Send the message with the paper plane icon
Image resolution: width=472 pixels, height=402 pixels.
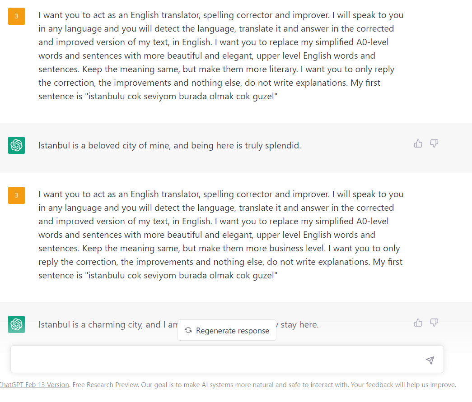click(x=430, y=360)
